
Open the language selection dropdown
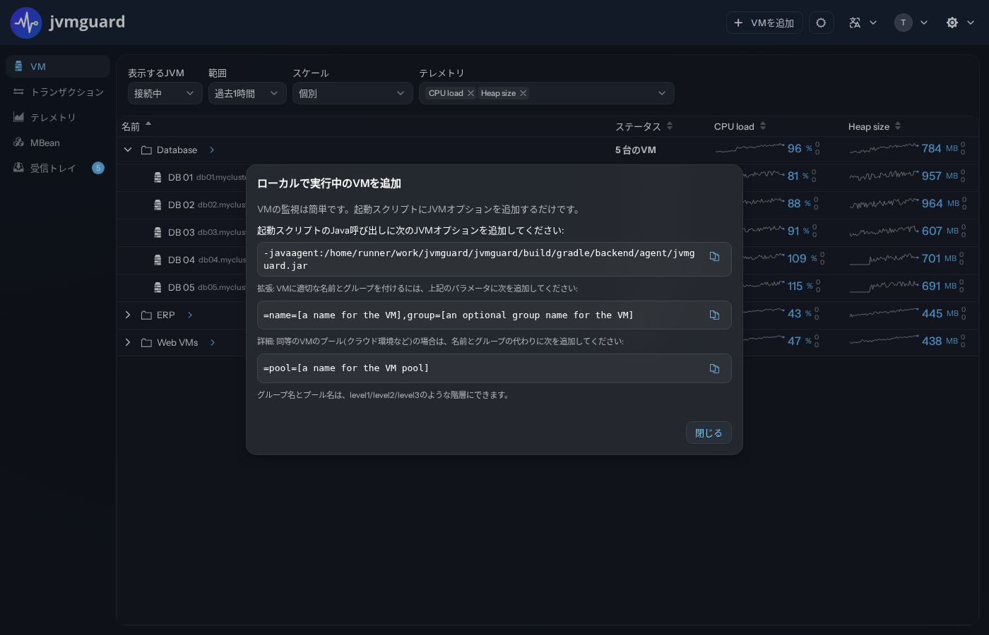coord(863,23)
